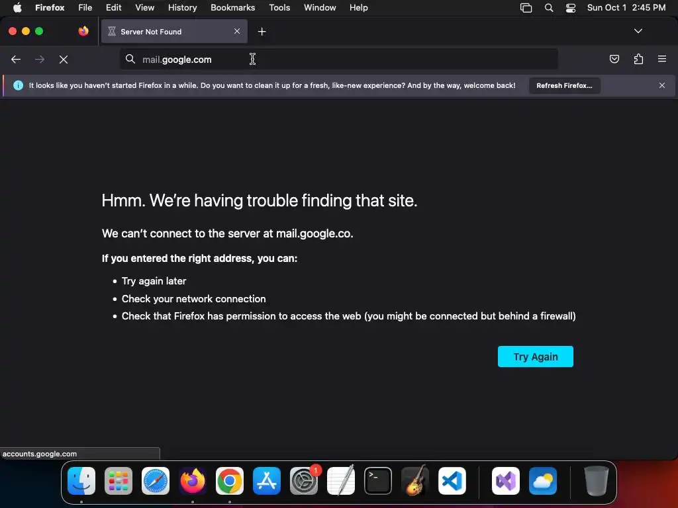Click the text 'Check your network connection'
Screen dimensions: 678x508
point(194,299)
